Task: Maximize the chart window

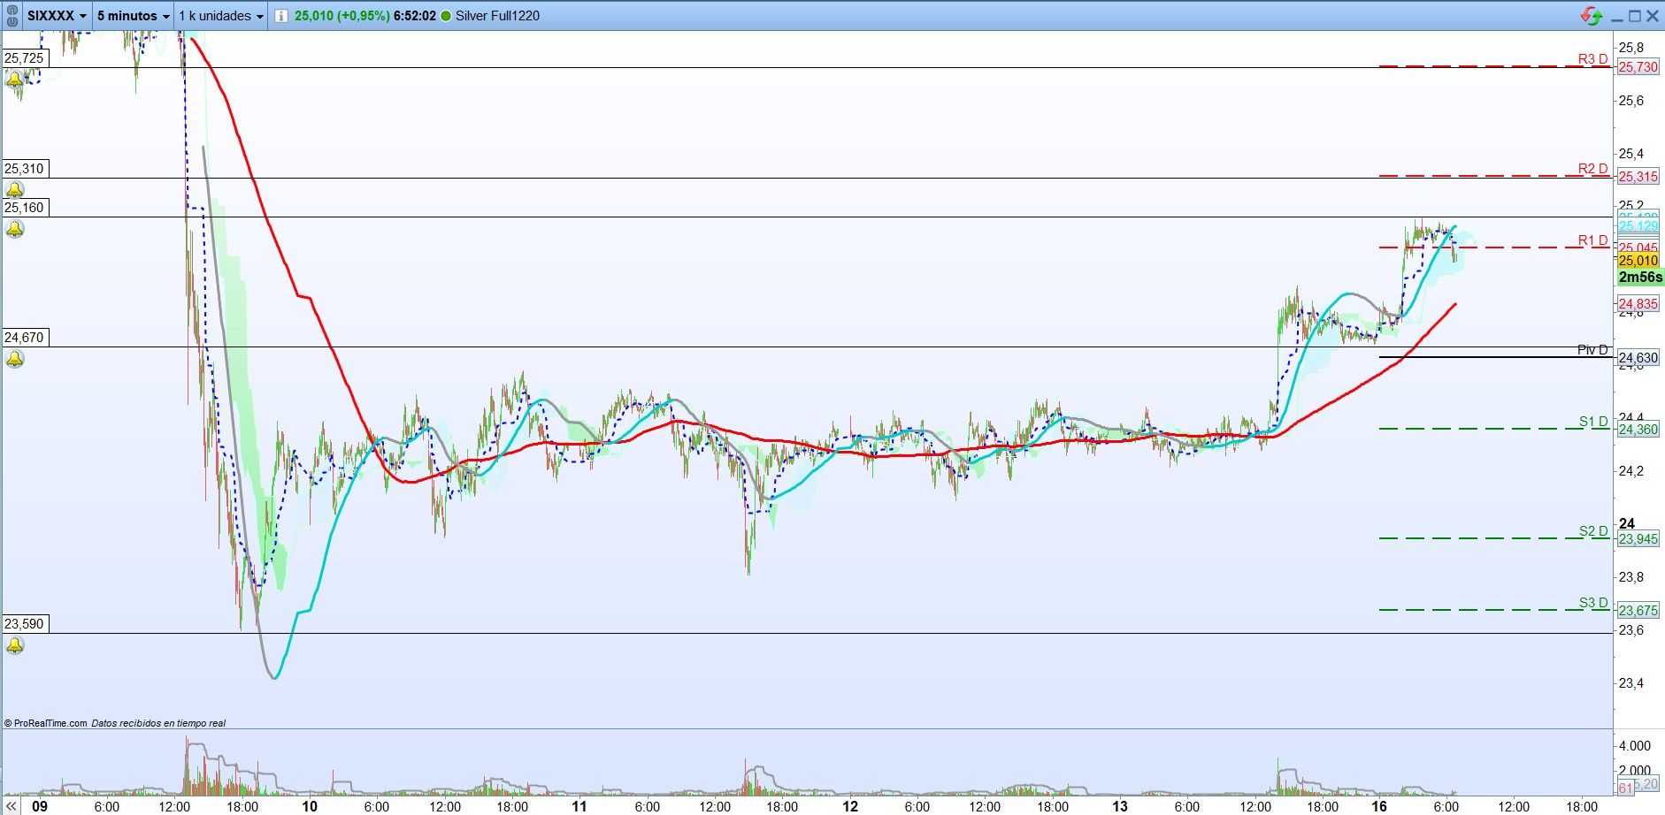Action: click(1634, 16)
